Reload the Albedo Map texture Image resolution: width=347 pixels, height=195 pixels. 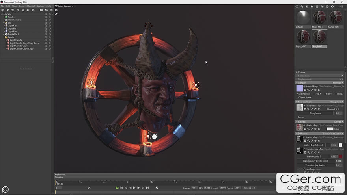tap(315, 129)
